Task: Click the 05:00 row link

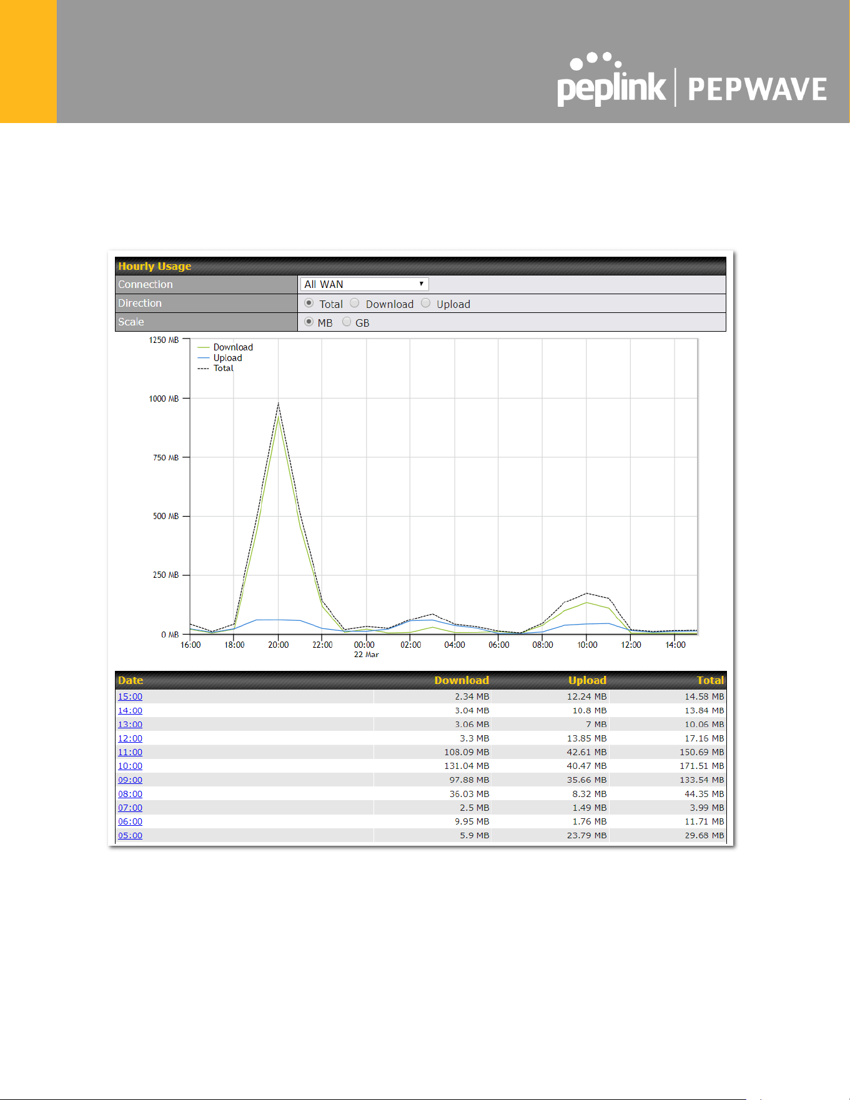Action: pos(130,835)
